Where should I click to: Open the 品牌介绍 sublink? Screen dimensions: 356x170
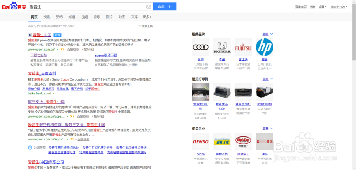(x=34, y=89)
